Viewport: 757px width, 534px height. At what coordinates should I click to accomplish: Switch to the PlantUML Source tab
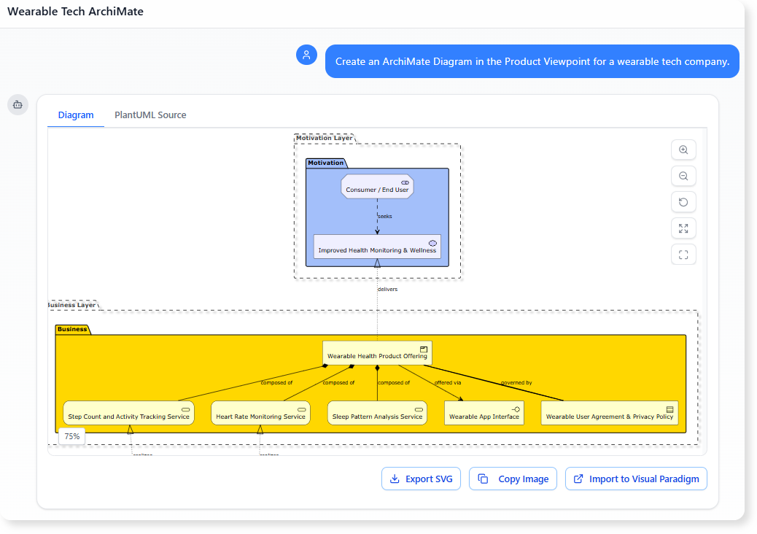pos(150,115)
